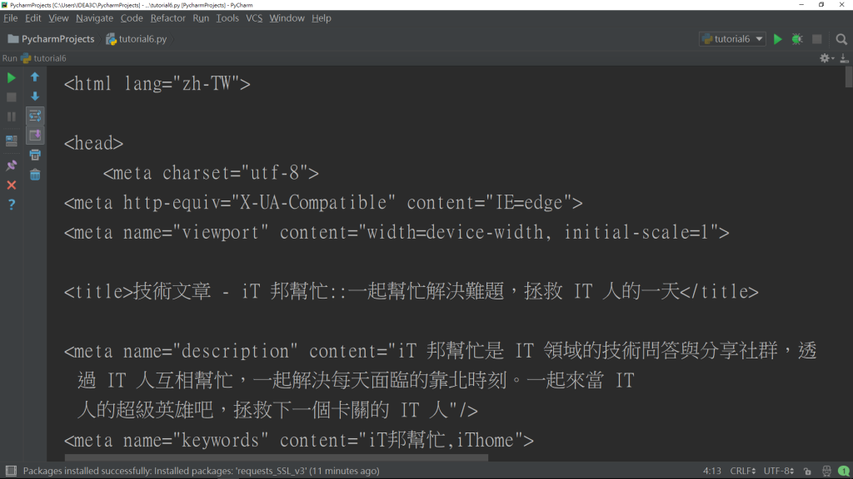This screenshot has height=479, width=853.
Task: Run tutorial6 using top toolbar green play button
Action: [777, 39]
